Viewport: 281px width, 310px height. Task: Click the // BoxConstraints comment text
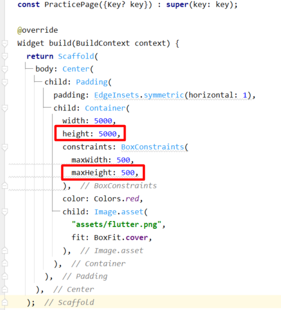(118, 185)
